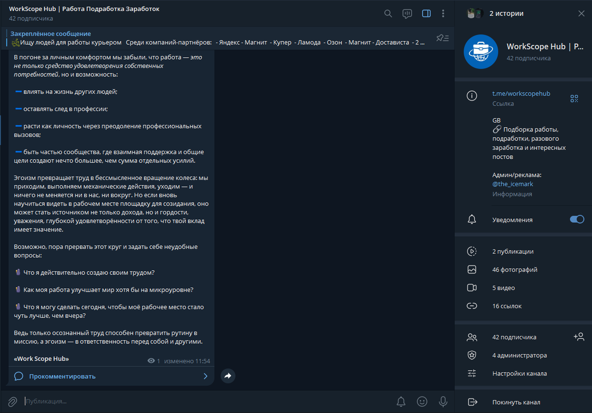The width and height of the screenshot is (592, 413).
Task: Add a subscriber with the add-user icon
Action: (x=579, y=337)
